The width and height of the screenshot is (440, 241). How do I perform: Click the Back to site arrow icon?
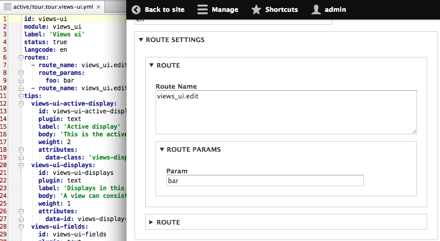136,9
